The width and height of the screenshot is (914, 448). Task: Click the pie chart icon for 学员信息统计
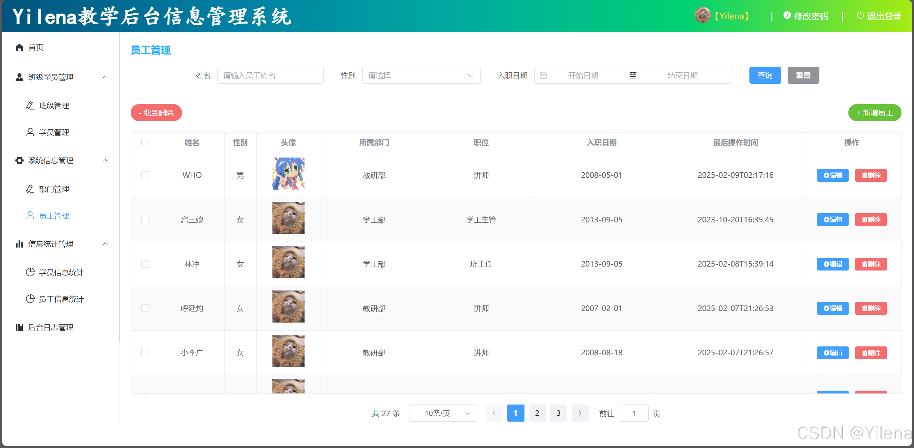pyautogui.click(x=30, y=272)
